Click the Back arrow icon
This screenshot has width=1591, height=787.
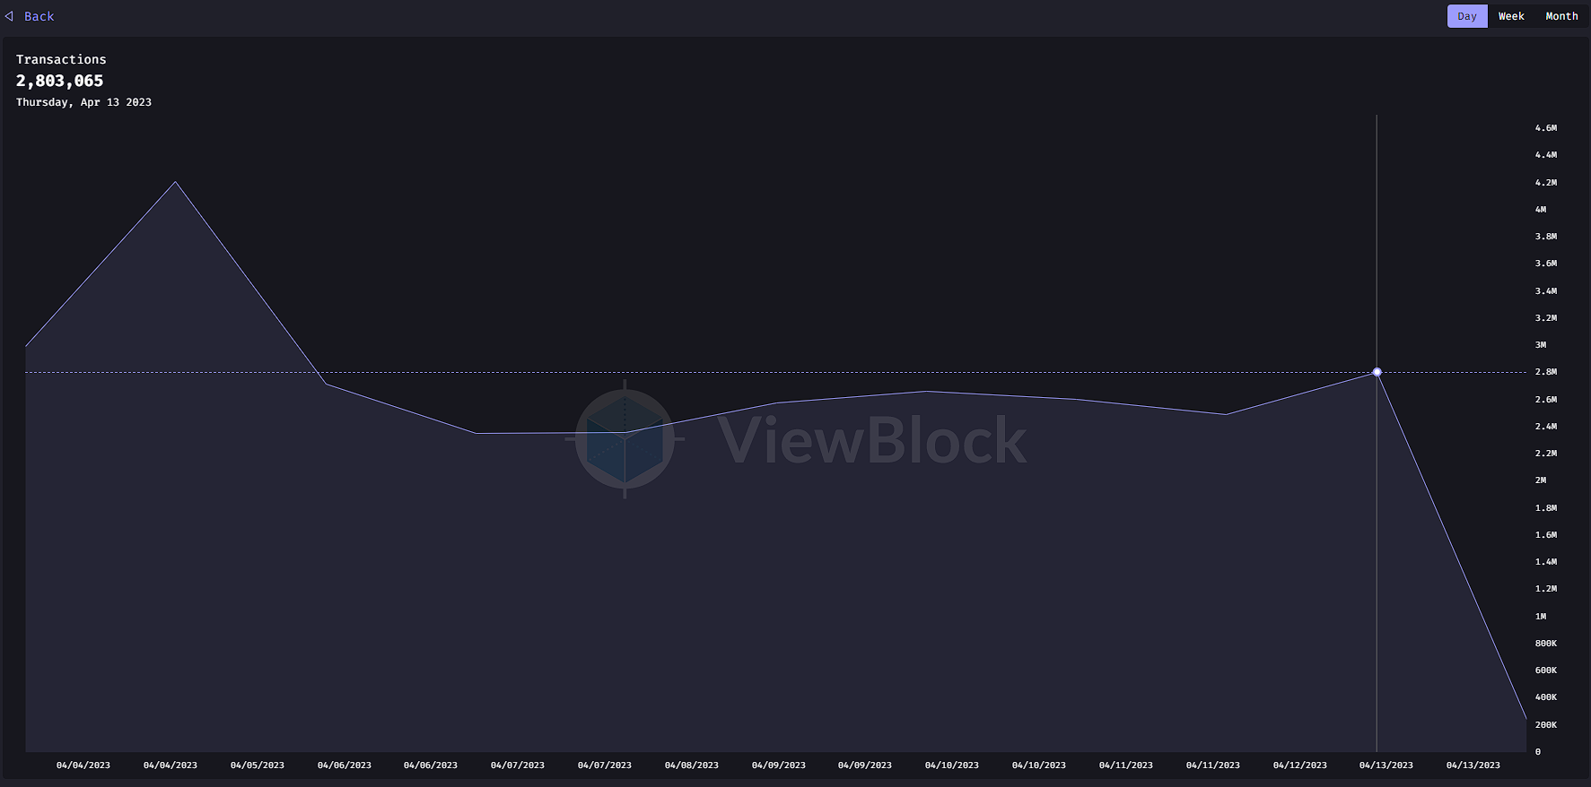click(x=9, y=16)
